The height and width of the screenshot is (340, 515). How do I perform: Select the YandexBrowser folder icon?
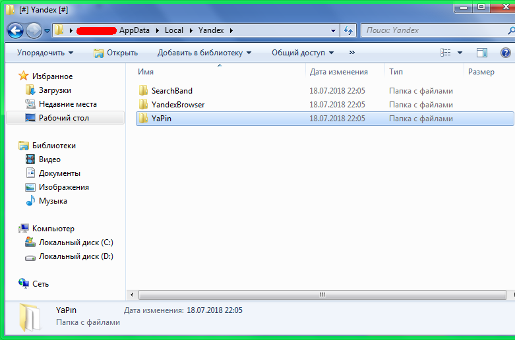(143, 104)
